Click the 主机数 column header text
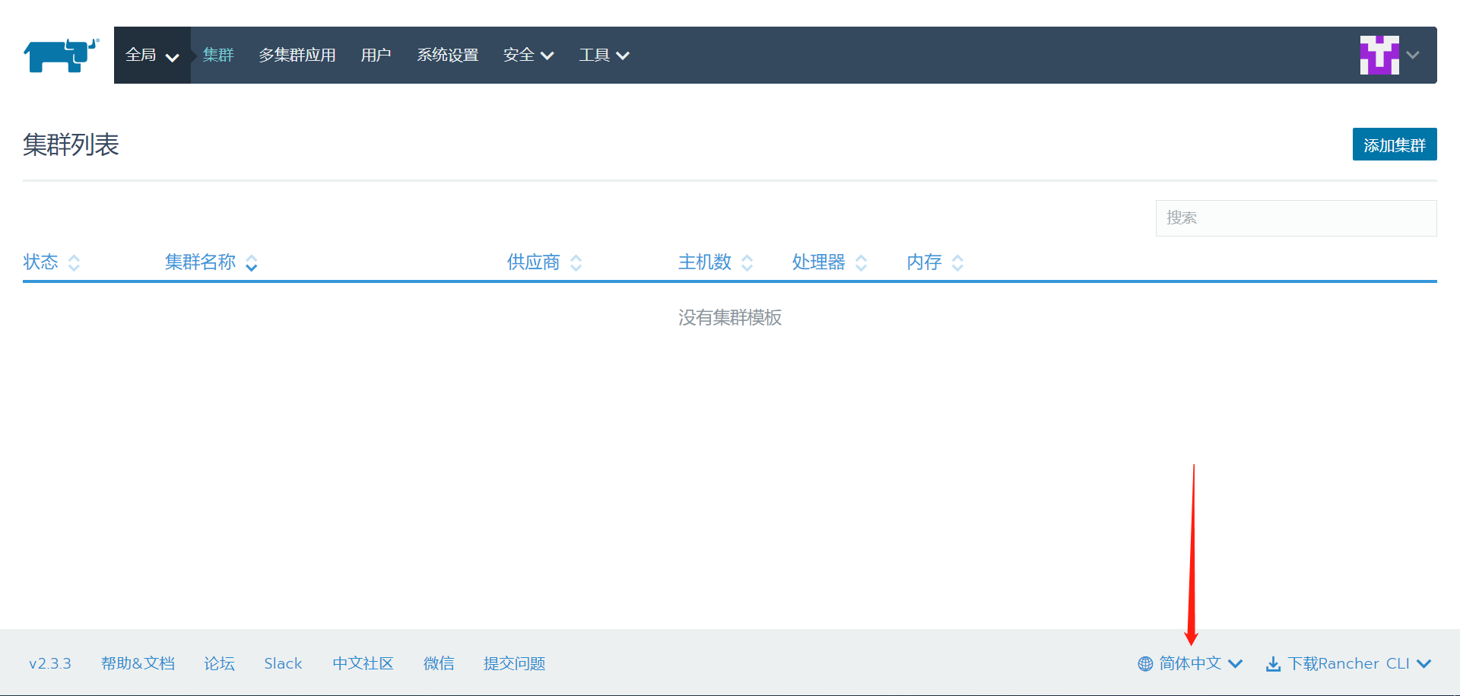Screen dimensions: 1460x696 (x=704, y=262)
